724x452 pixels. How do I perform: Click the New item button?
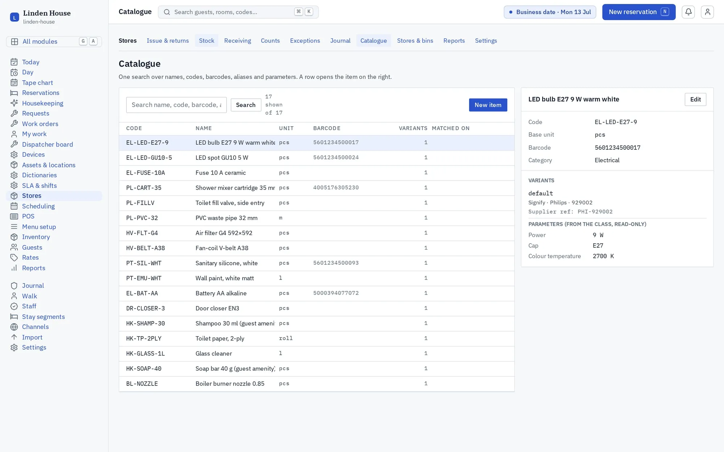point(488,105)
